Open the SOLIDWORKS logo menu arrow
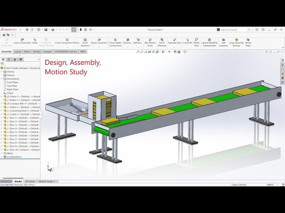 (20, 30)
